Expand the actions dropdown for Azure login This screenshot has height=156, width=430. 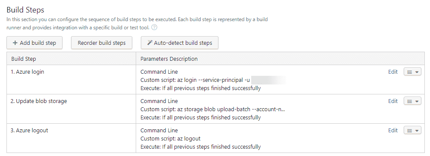[412, 72]
